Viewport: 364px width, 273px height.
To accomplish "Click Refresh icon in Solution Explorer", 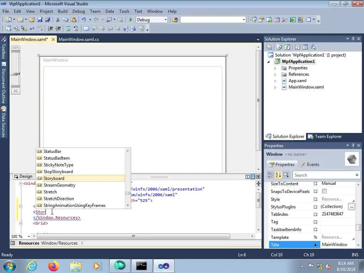I will tap(287, 47).
